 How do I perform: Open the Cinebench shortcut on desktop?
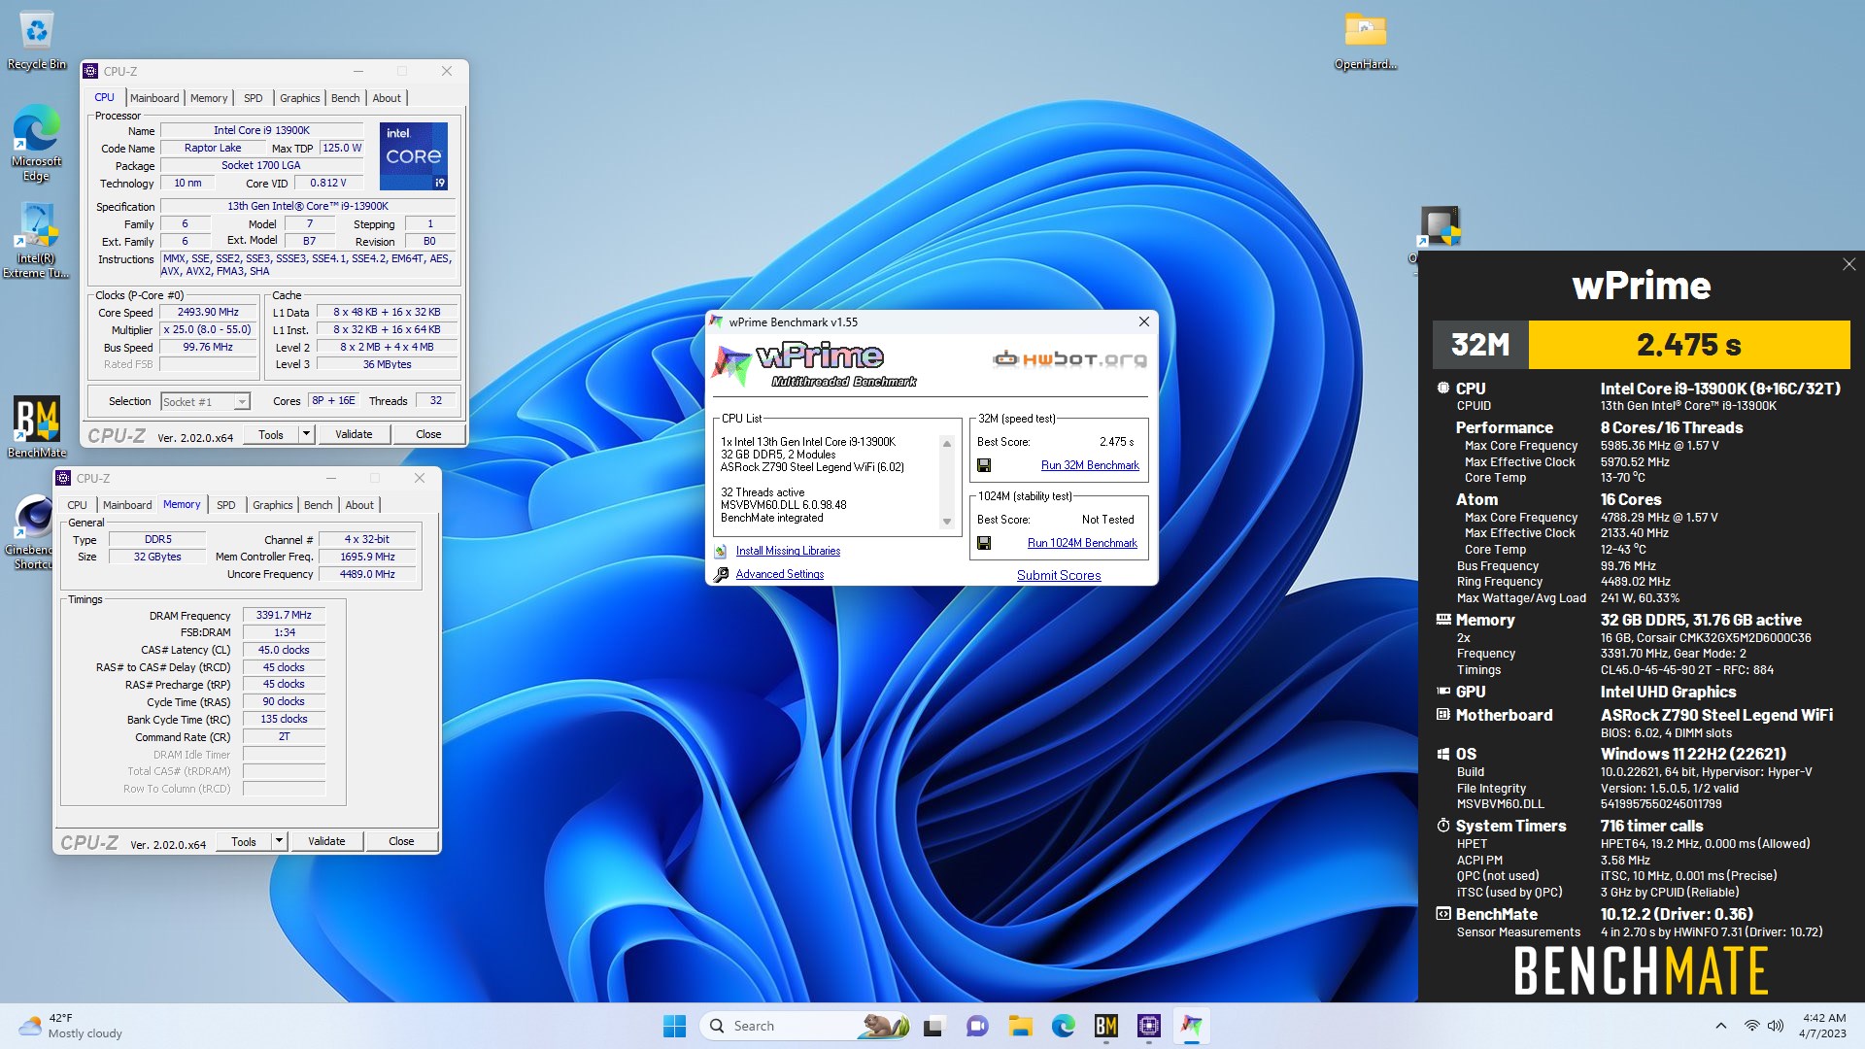[x=35, y=531]
